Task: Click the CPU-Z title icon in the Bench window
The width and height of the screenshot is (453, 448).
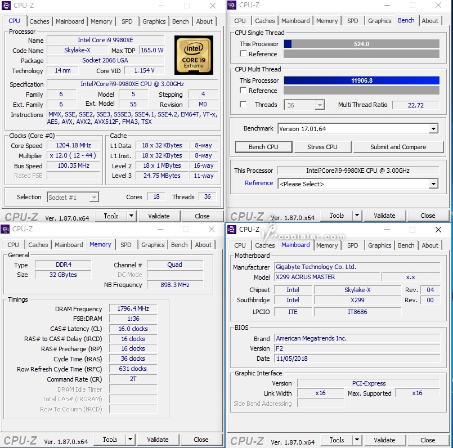Action: pyautogui.click(x=232, y=5)
